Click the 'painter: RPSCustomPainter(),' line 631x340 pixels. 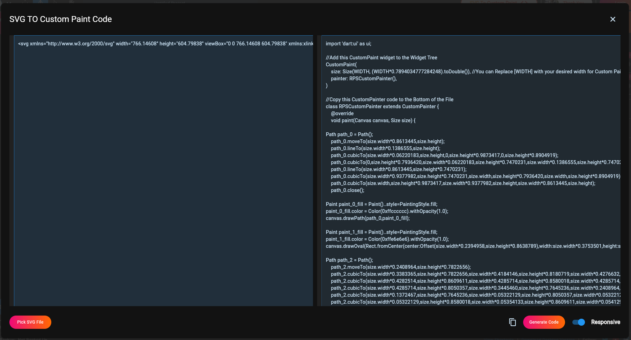[364, 79]
